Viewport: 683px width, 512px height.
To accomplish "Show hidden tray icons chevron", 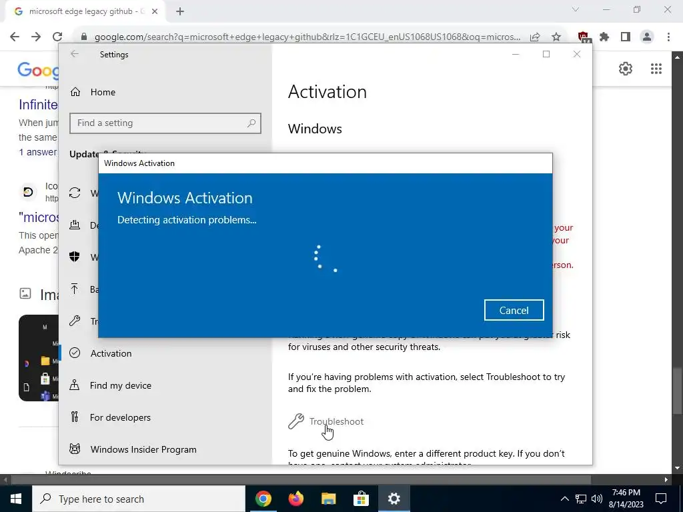I will 564,499.
